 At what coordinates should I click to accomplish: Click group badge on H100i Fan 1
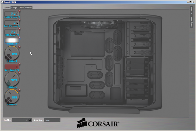click(x=19, y=90)
